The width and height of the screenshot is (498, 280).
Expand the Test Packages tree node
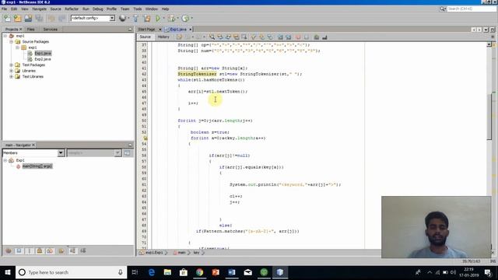[11, 65]
